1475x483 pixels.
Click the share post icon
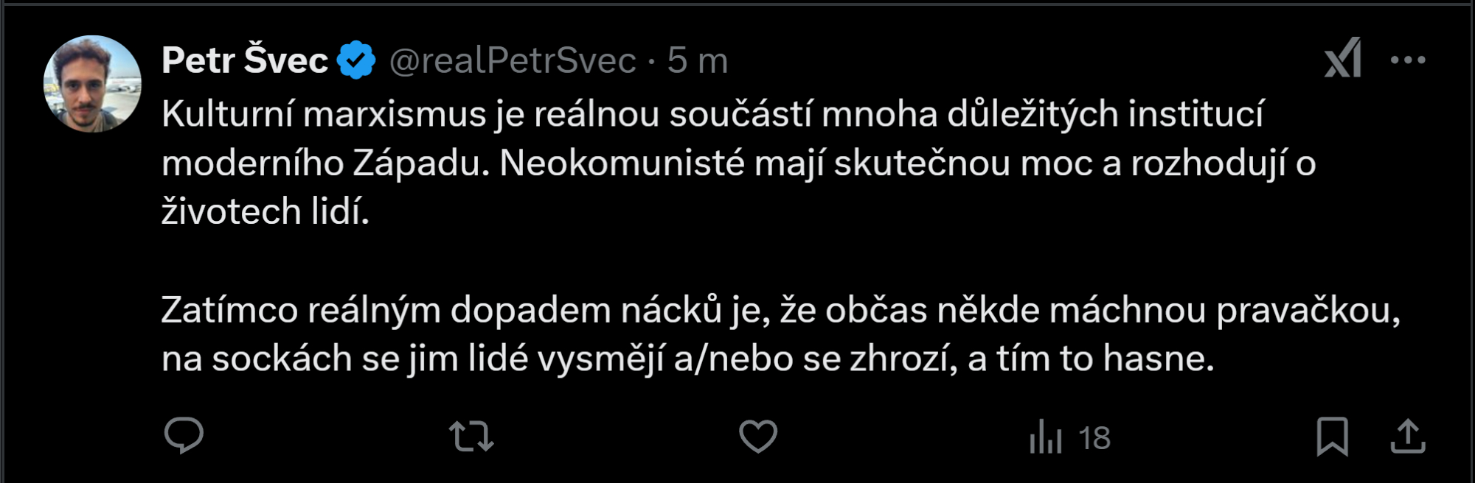click(1407, 436)
